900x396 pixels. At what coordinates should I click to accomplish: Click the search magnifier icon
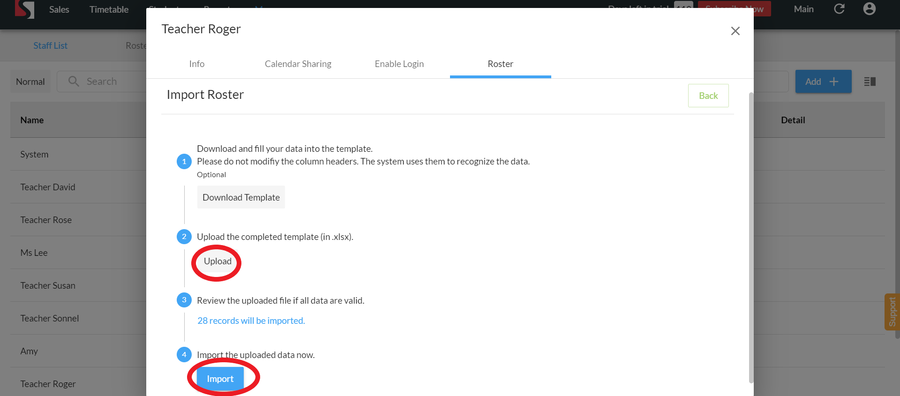tap(74, 82)
